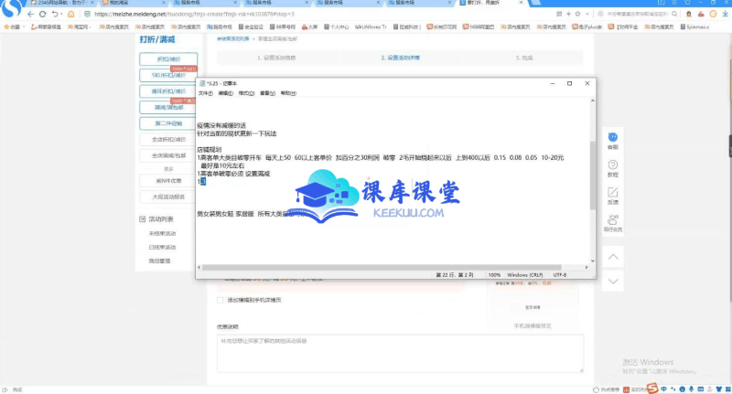This screenshot has width=732, height=394.
Task: Collapse the 活动列表 section toggle
Action: click(x=143, y=218)
